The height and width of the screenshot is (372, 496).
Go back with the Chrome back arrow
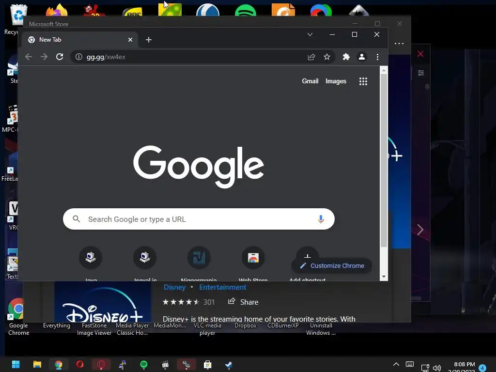[x=29, y=57]
